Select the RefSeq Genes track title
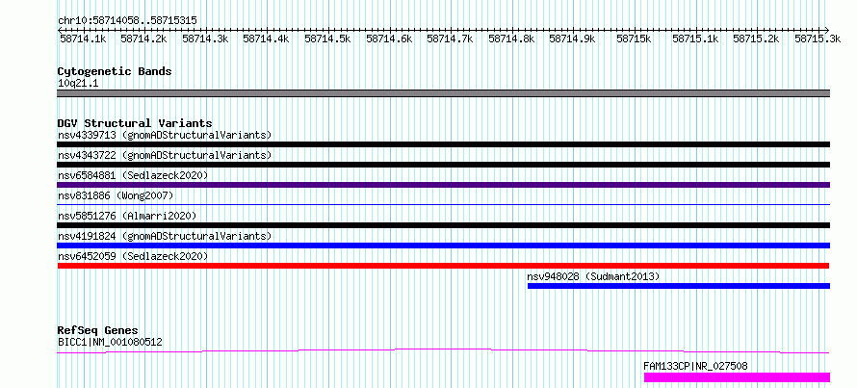The width and height of the screenshot is (857, 388). pyautogui.click(x=98, y=330)
